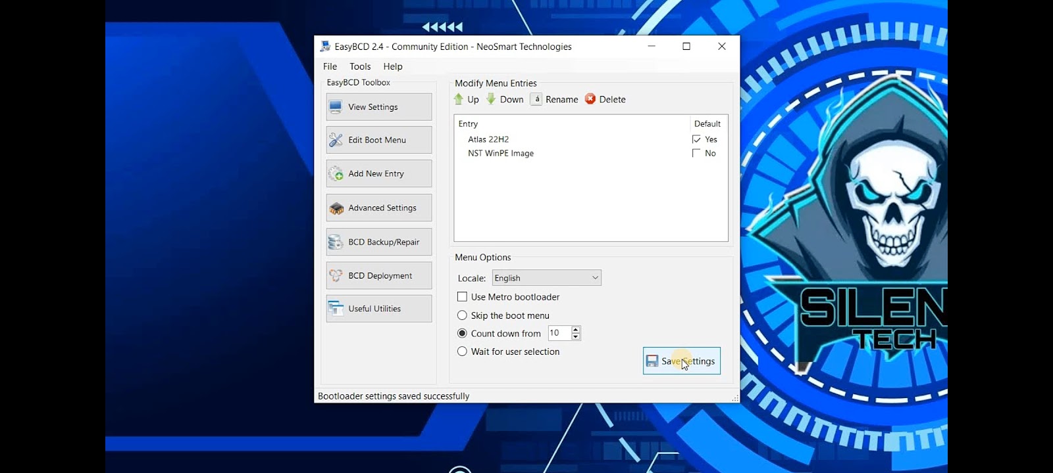
Task: Select the Atlas 22H2 entry
Action: pos(488,139)
